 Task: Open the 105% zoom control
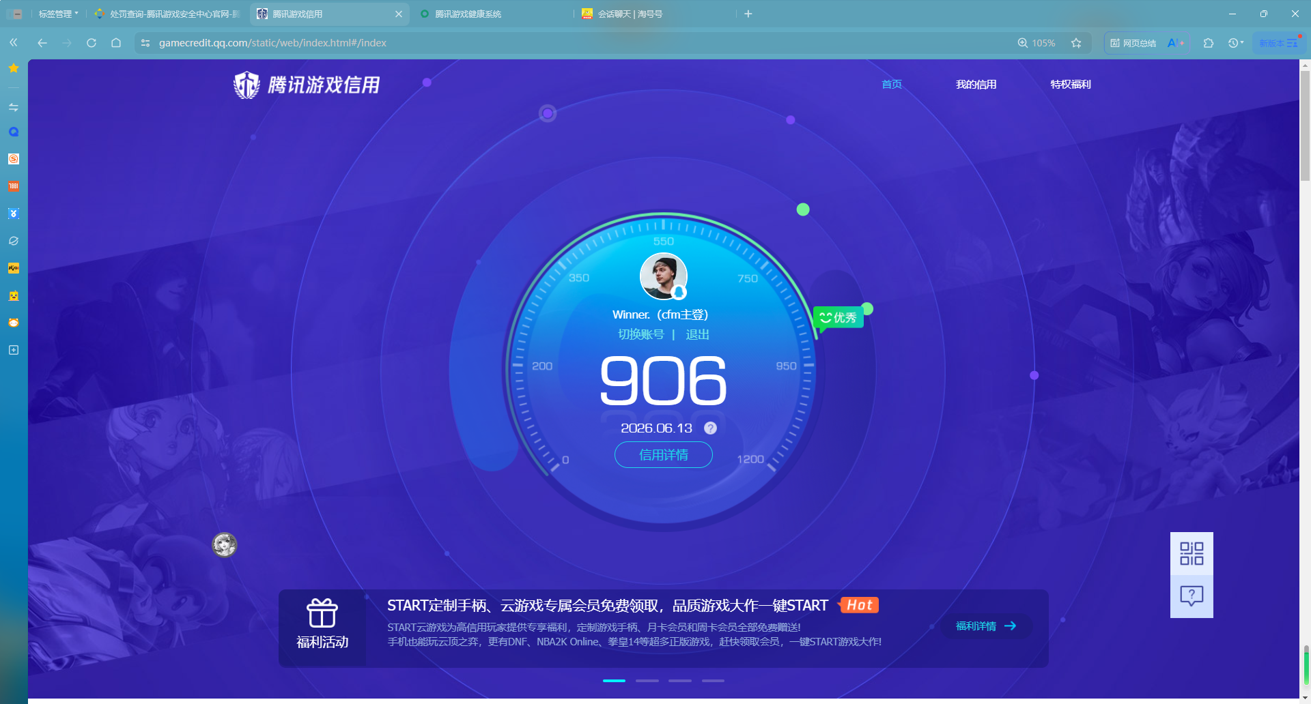click(x=1037, y=42)
